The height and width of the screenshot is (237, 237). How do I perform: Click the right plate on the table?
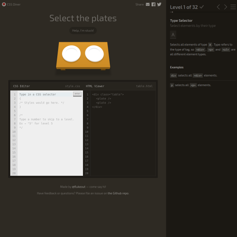point(94,54)
